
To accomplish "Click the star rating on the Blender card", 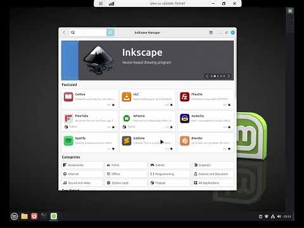I will pyautogui.click(x=227, y=149).
